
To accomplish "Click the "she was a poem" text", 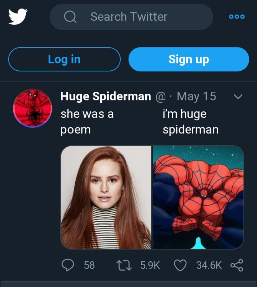I will pyautogui.click(x=87, y=121).
